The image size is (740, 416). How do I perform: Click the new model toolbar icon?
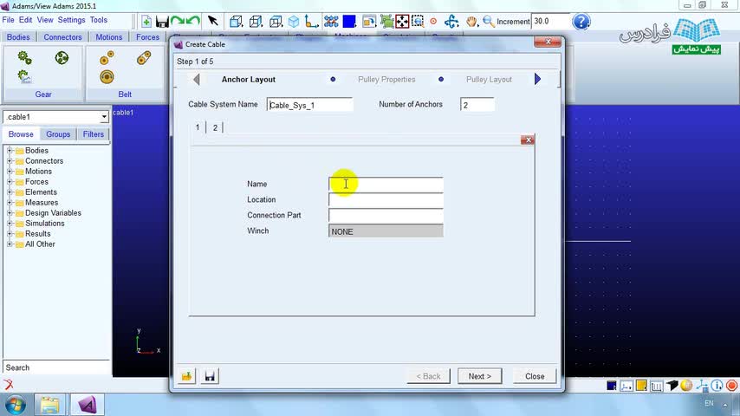pyautogui.click(x=146, y=22)
